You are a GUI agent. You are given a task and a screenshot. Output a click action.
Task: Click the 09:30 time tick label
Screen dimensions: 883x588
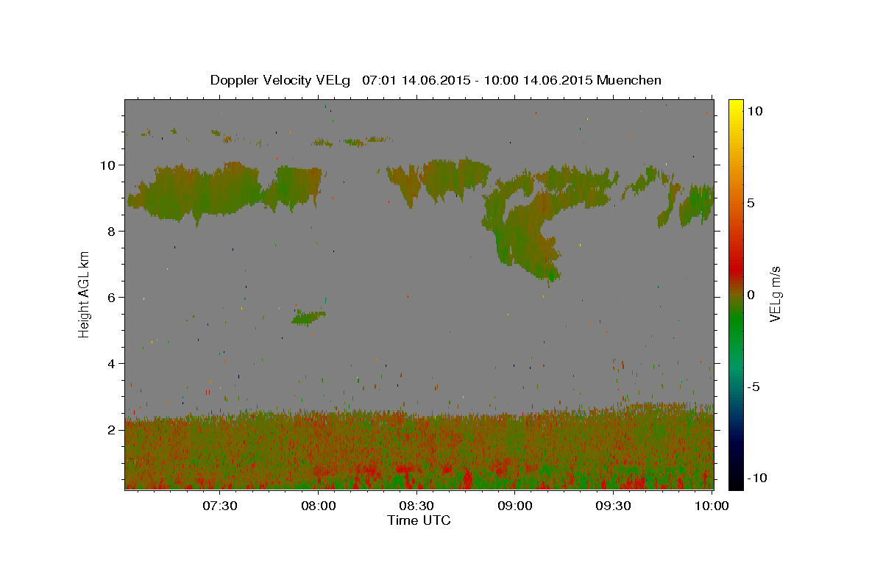coord(614,506)
